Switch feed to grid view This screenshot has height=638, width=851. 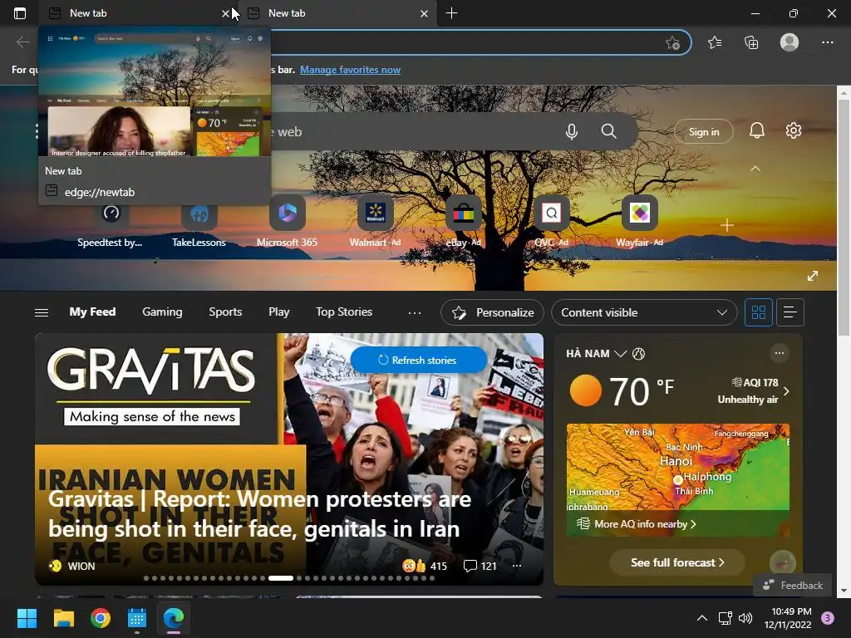758,312
